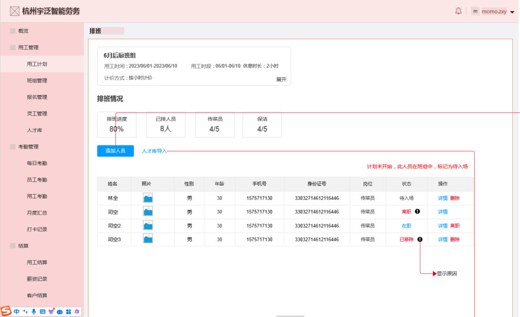520x317 pixels.
Task: Open the IME soft keyboard icon
Action: tap(43, 311)
